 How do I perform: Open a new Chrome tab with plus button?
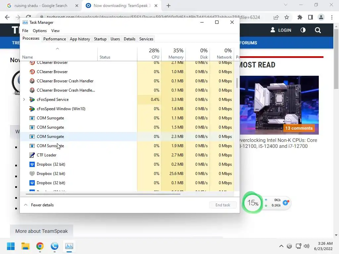point(169,6)
